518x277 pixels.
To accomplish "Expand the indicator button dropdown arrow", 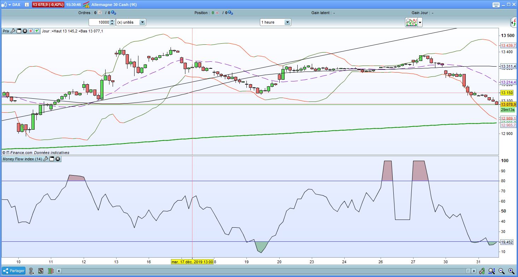I will click(x=420, y=22).
